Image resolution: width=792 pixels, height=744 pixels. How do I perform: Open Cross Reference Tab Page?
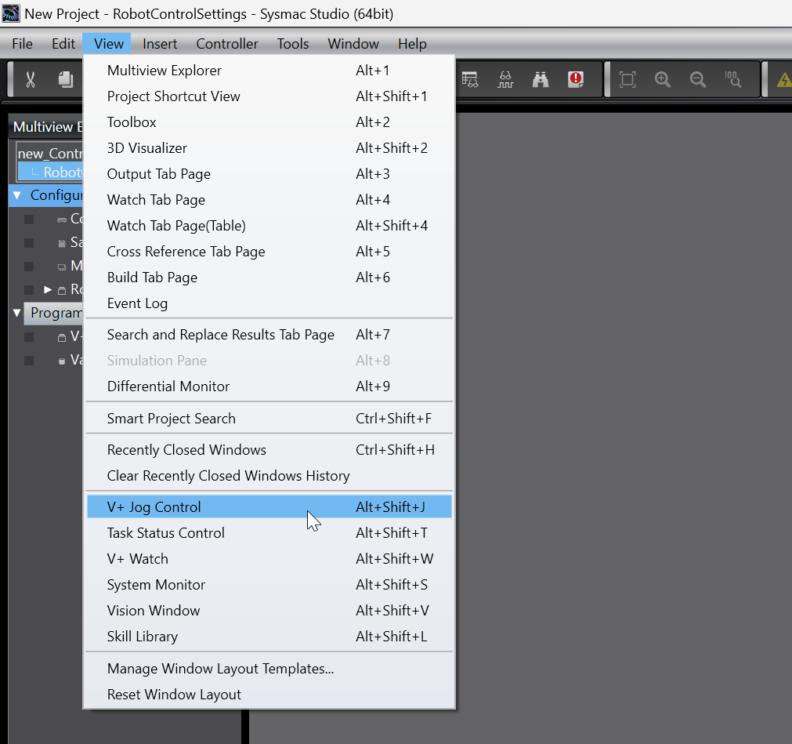[269, 251]
